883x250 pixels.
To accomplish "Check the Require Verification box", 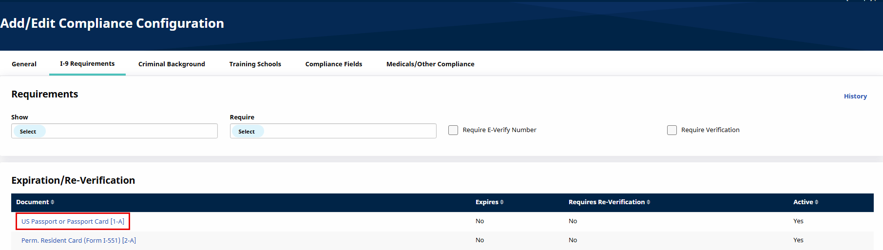I will pyautogui.click(x=672, y=130).
